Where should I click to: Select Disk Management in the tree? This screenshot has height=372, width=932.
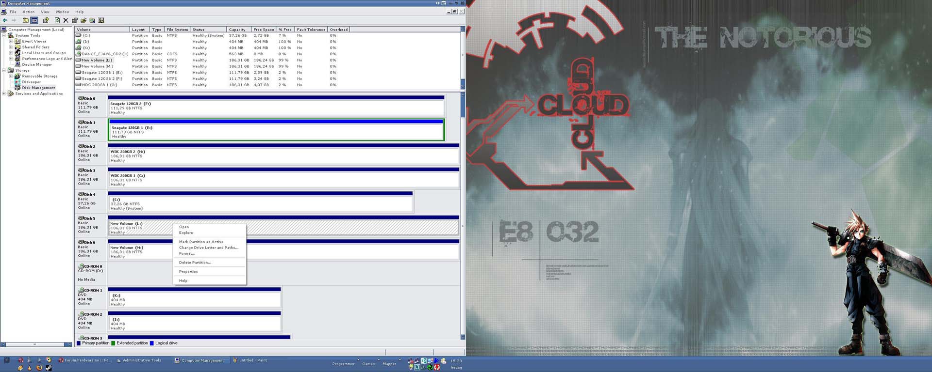point(39,88)
